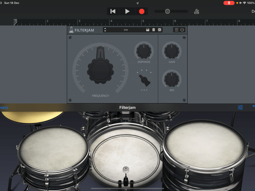Click the blue arrow icon at bar's right edge
255x191 pixels.
click(254, 106)
